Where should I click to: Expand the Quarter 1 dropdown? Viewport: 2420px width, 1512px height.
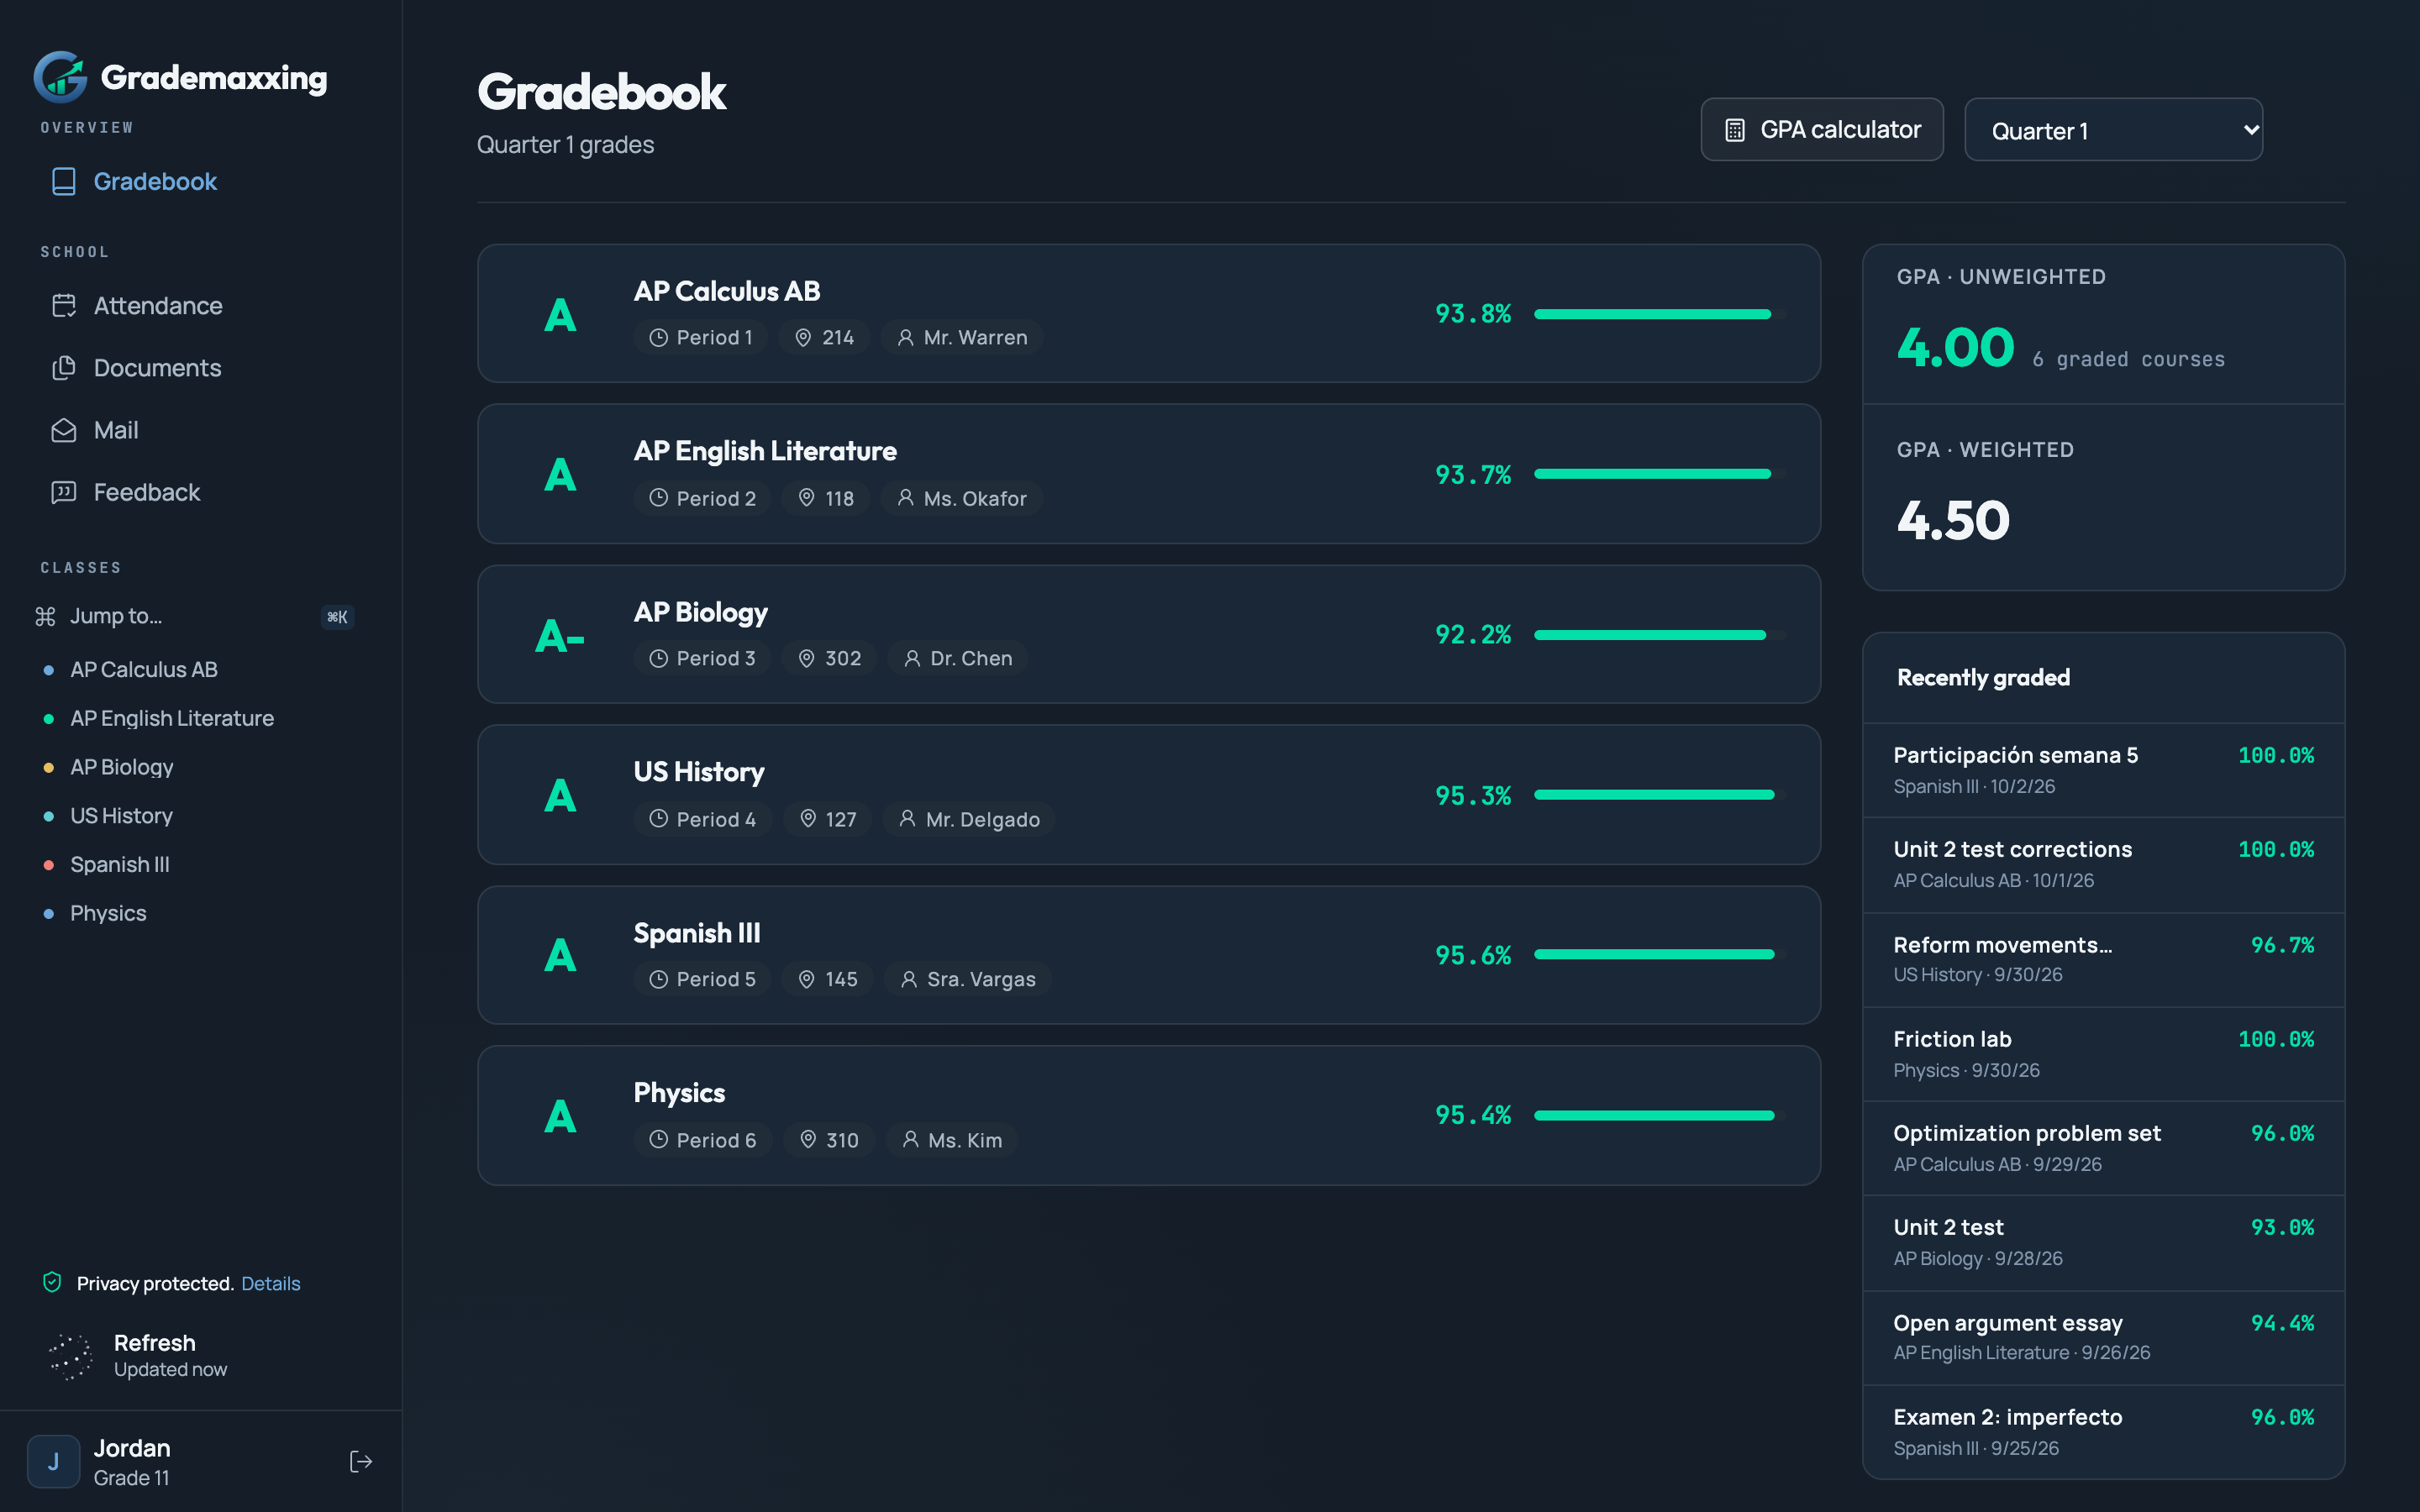[2113, 129]
